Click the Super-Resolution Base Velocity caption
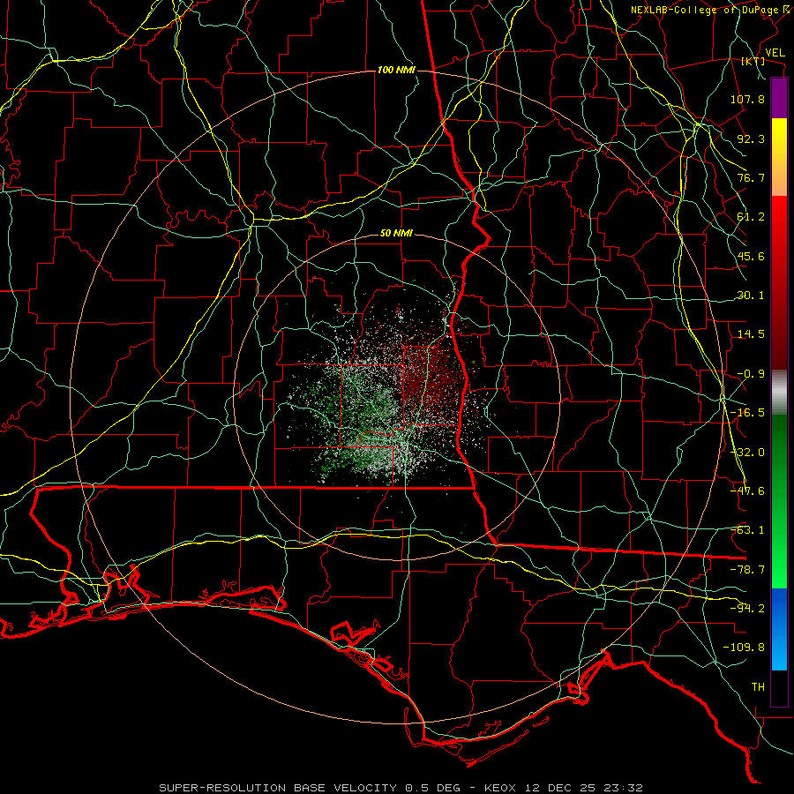Screen dimensions: 794x794 pyautogui.click(x=401, y=788)
